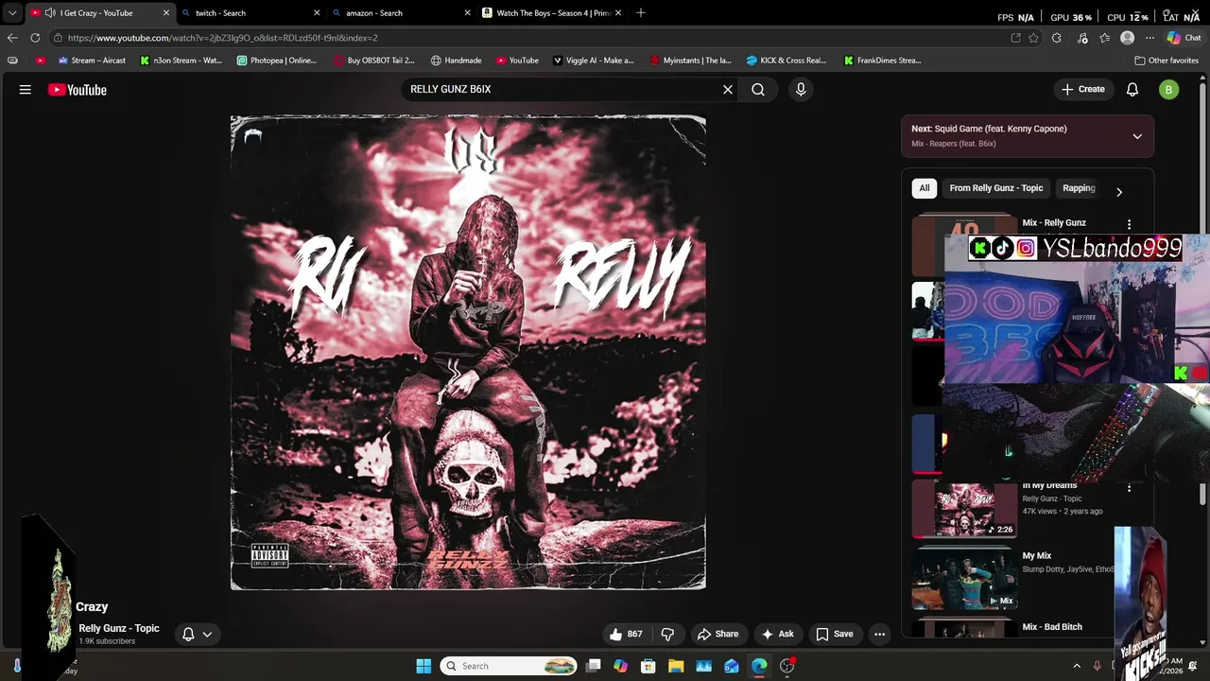Open FrankDimes Stream bookmark
Viewport: 1210px width, 681px height.
point(882,61)
